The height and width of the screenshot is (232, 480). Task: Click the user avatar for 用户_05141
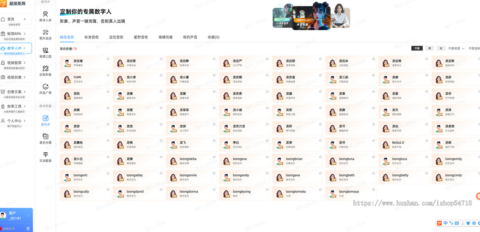(x=3, y=216)
